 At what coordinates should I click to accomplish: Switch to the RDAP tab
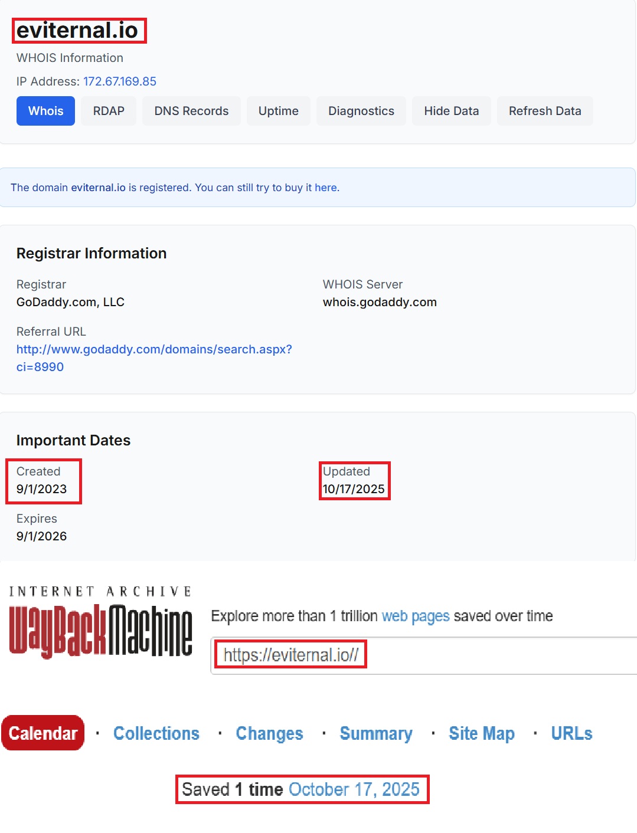[109, 111]
